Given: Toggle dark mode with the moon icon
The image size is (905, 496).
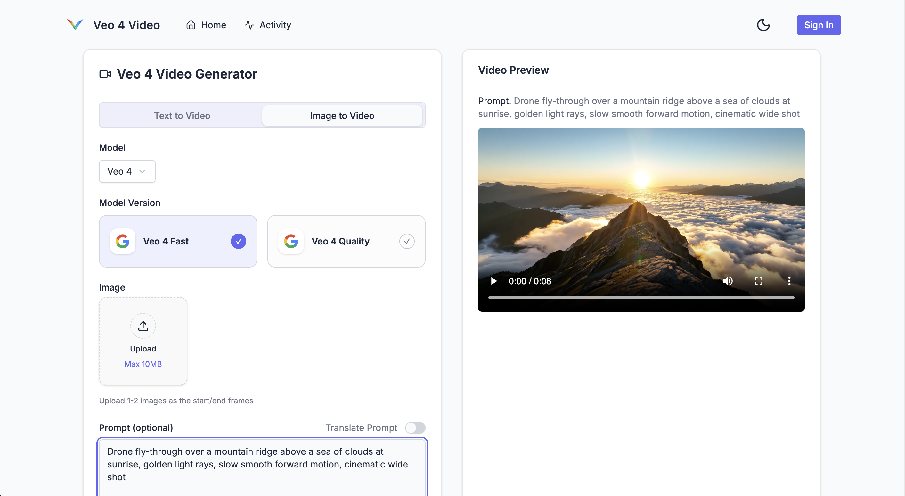Looking at the screenshot, I should pyautogui.click(x=763, y=25).
